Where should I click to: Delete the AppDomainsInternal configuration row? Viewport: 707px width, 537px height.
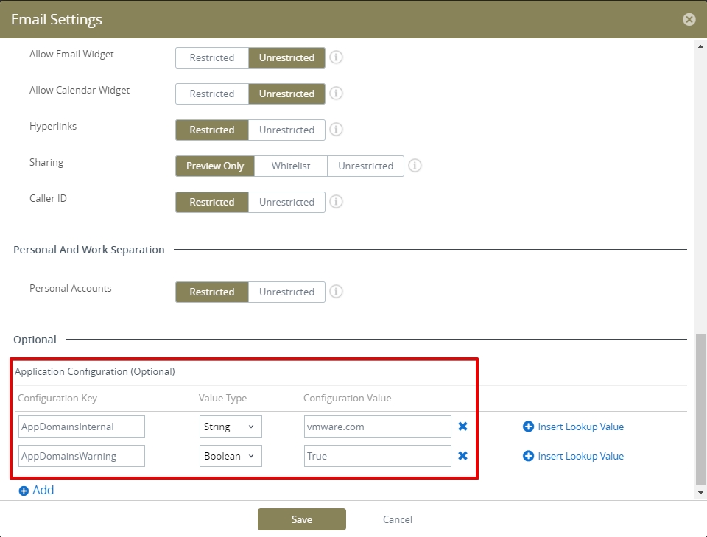tap(462, 427)
